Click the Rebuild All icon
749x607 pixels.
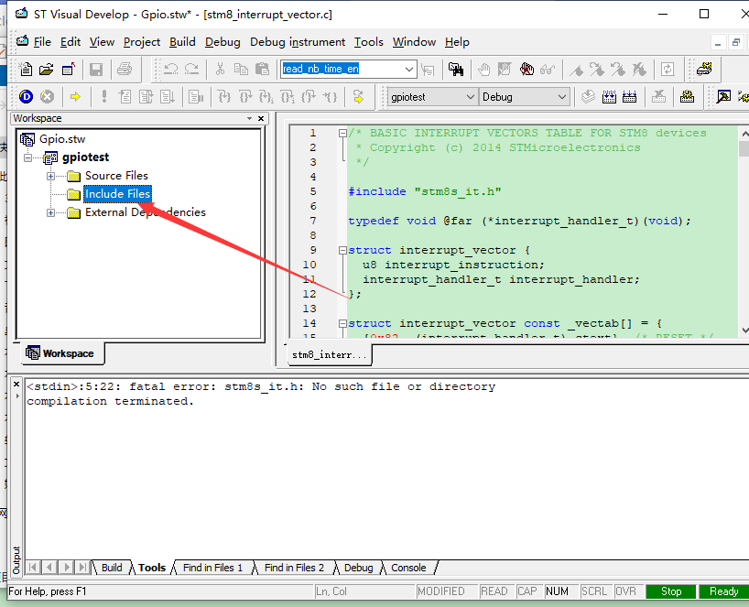(x=630, y=97)
